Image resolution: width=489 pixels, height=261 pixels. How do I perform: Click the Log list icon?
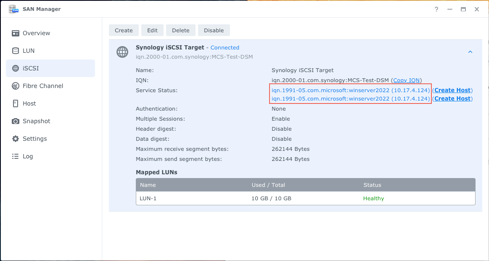15,156
